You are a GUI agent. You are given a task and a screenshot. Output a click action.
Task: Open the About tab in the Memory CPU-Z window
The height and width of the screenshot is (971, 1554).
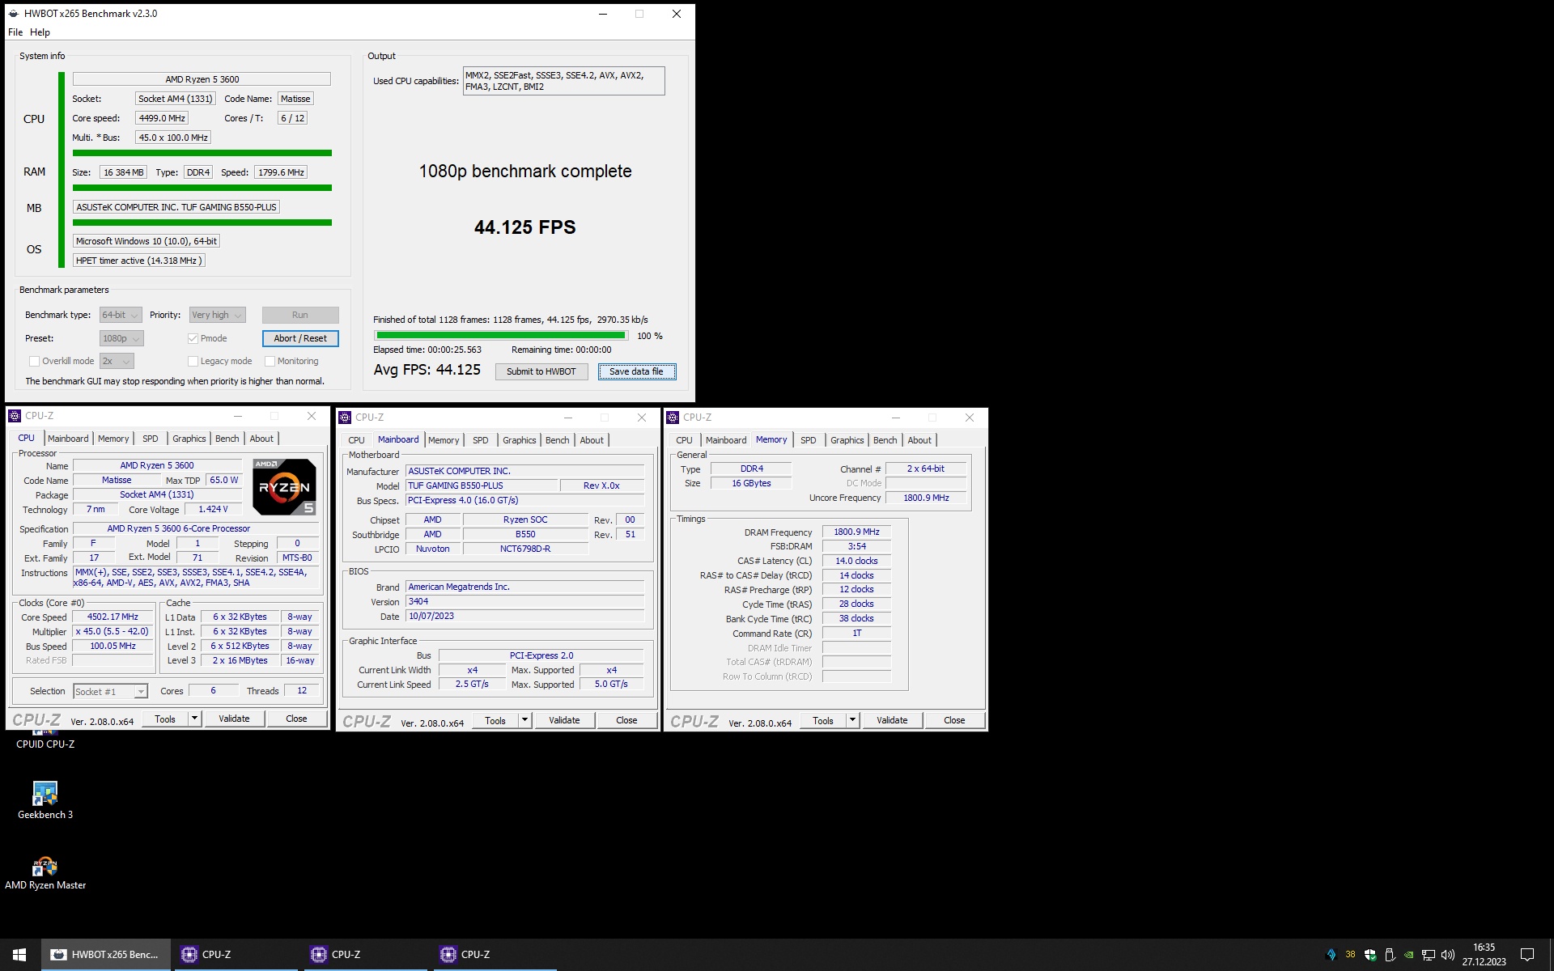coord(919,440)
